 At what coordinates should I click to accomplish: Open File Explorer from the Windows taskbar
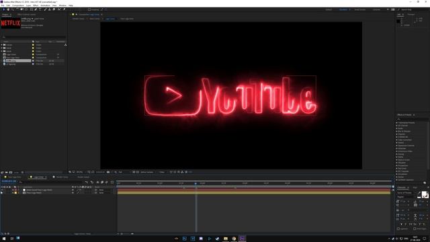click(226, 239)
